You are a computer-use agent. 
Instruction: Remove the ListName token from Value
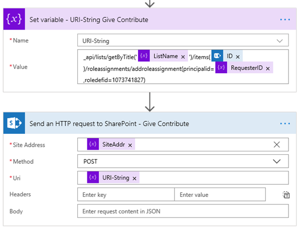click(183, 57)
